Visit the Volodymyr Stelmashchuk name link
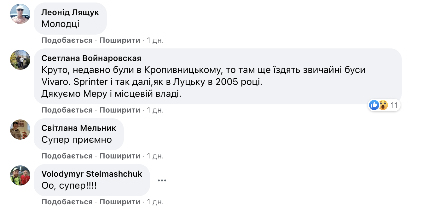 coord(92,174)
